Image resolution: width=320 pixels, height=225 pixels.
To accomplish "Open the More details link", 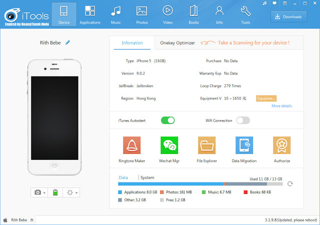I will point(281,106).
